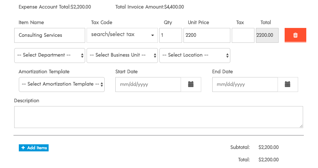Click the empty Tax input field

click(243, 35)
